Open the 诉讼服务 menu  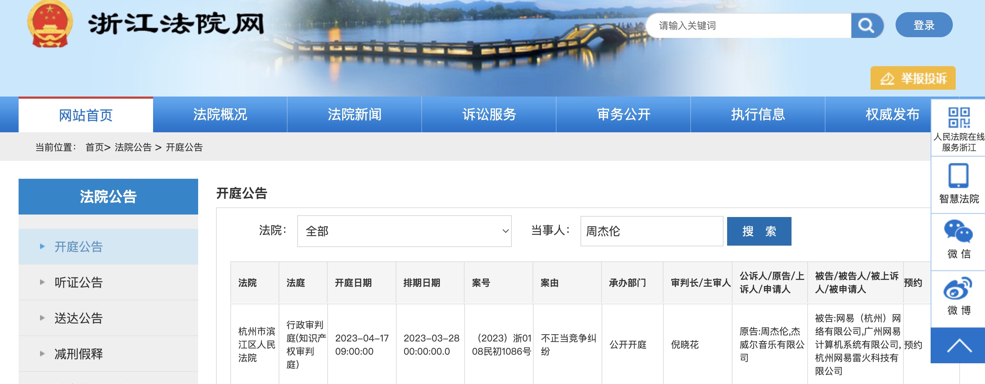[489, 115]
